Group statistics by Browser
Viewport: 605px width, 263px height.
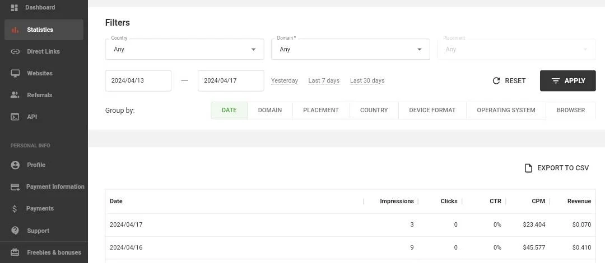[x=571, y=111]
